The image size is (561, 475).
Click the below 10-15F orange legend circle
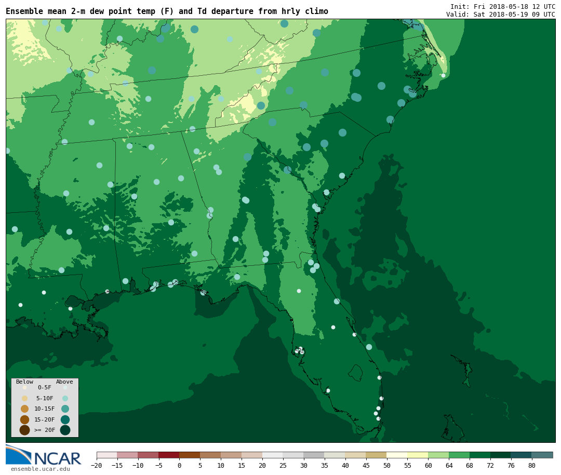(25, 409)
